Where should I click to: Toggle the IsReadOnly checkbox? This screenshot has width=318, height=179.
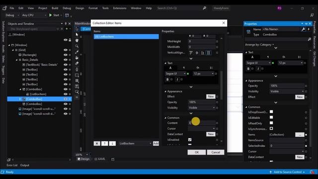[x=271, y=123]
